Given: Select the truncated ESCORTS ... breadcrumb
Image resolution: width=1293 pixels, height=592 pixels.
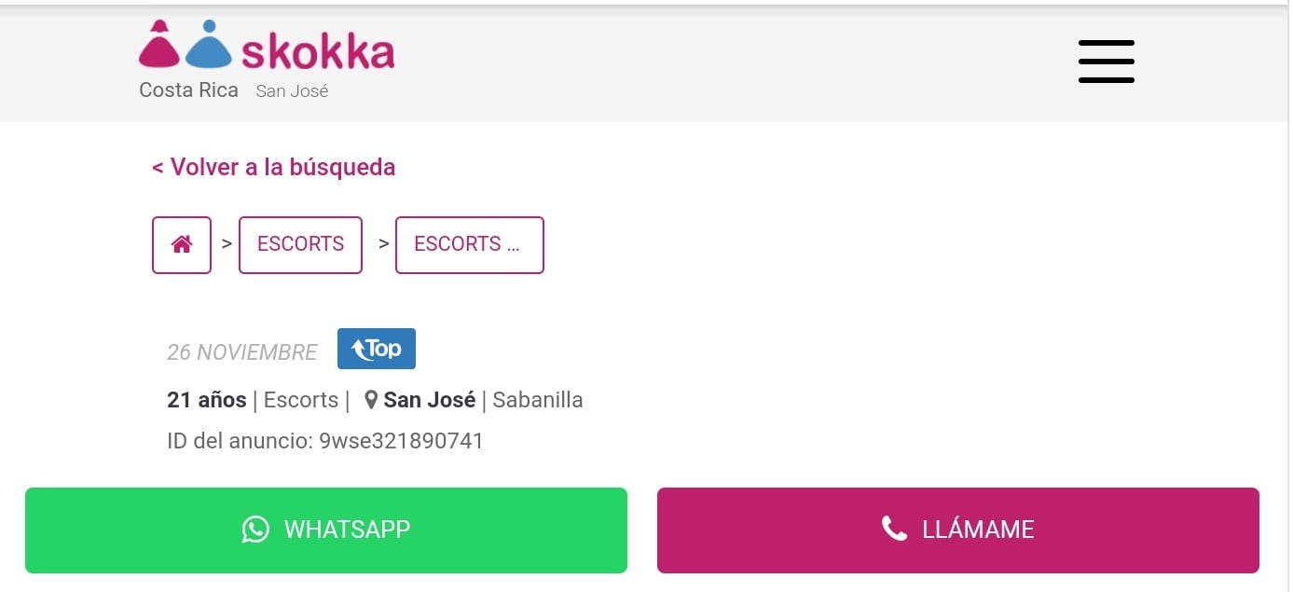Looking at the screenshot, I should click(469, 245).
